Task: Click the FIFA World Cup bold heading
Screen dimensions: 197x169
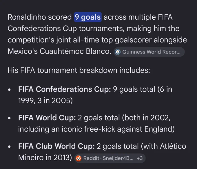Action: pos(47,118)
